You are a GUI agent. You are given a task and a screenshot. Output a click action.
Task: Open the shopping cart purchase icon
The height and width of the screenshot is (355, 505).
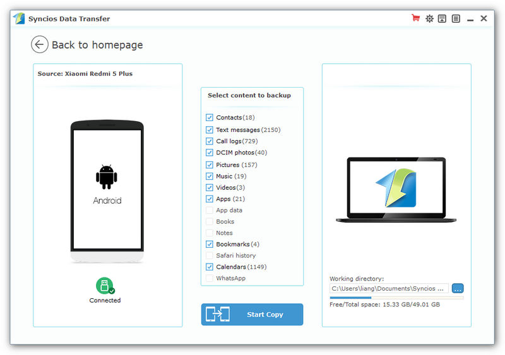tap(415, 18)
